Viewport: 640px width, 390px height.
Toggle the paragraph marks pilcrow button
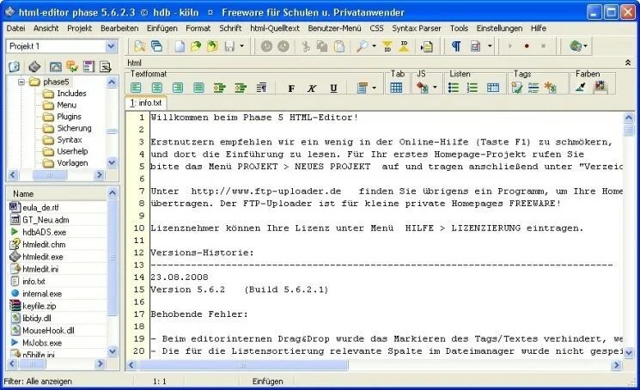(456, 46)
